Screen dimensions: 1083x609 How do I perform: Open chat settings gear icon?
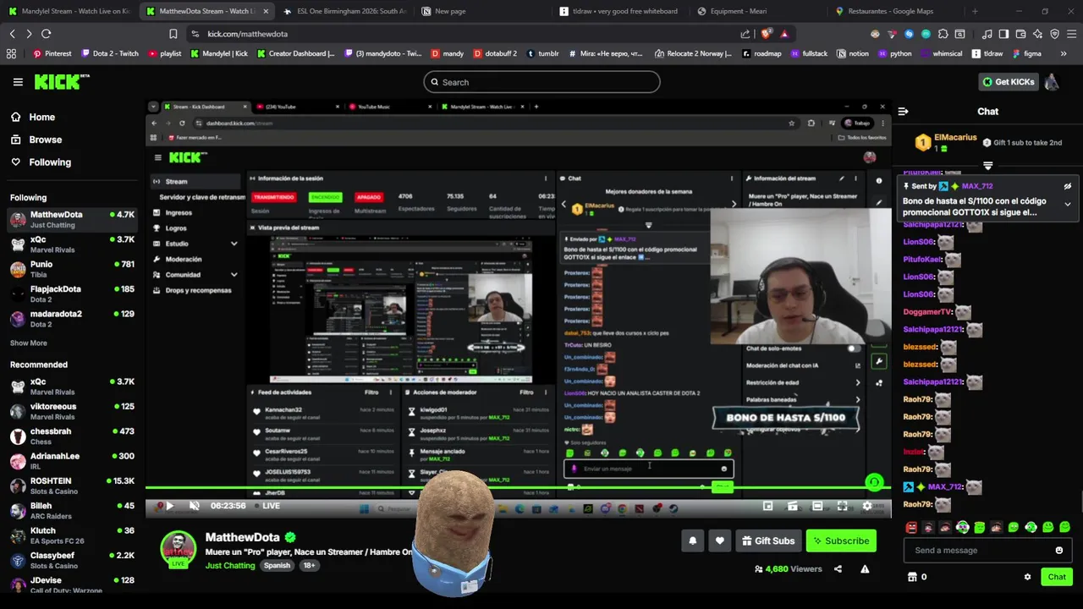(1027, 577)
